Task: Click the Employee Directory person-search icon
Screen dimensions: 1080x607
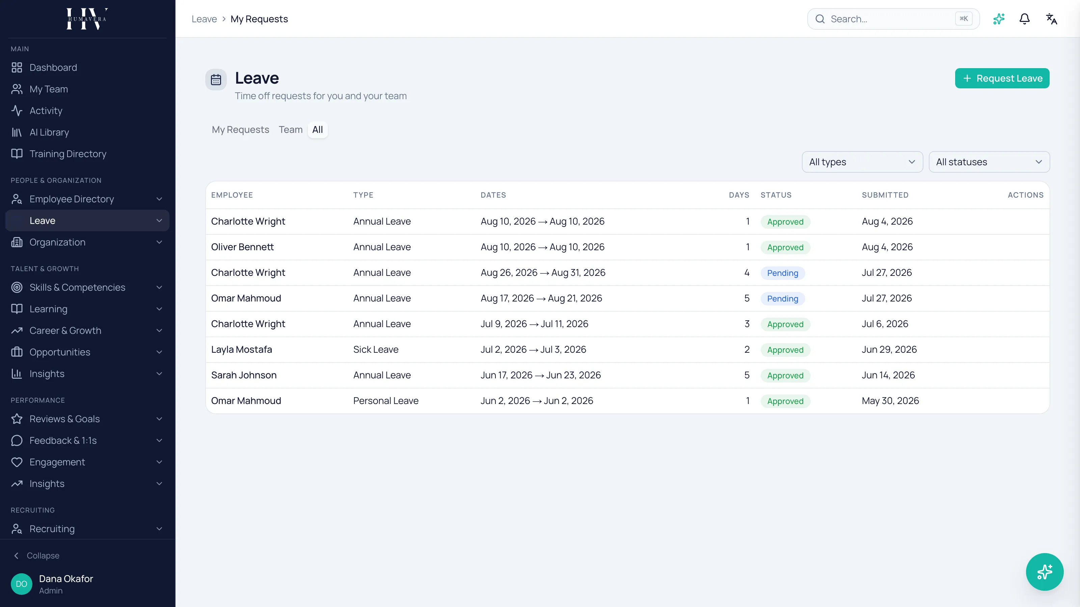Action: (x=17, y=199)
